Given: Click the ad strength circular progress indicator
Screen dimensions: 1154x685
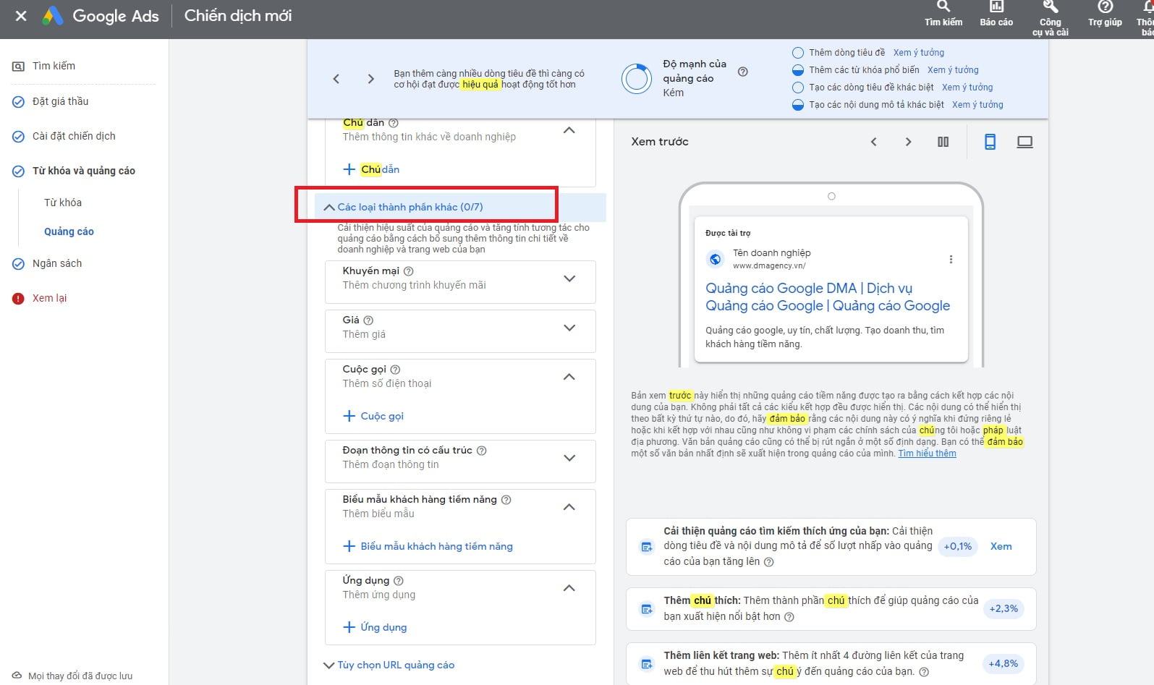Looking at the screenshot, I should [637, 79].
